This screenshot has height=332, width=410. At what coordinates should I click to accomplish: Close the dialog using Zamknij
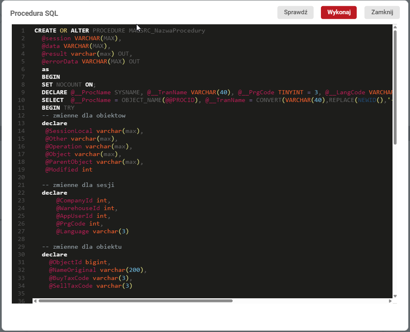(382, 12)
